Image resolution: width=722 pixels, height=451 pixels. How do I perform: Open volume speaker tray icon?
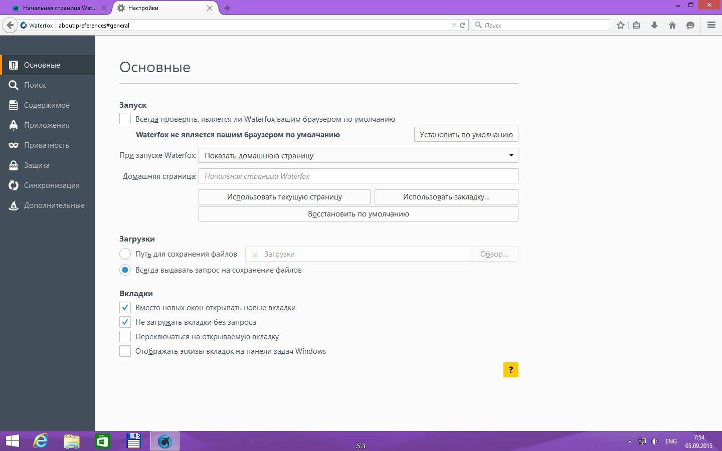pos(654,441)
